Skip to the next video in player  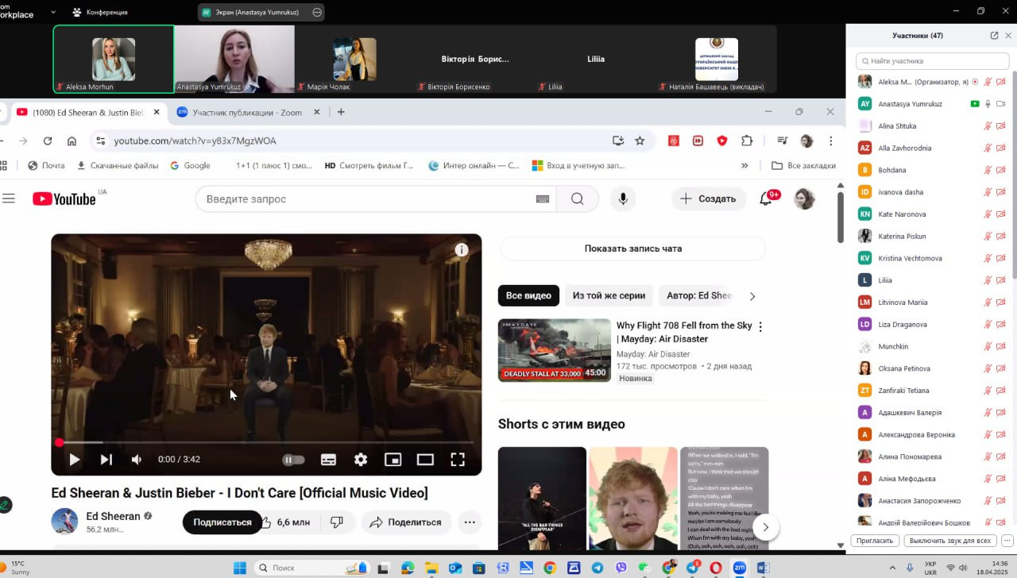(106, 459)
